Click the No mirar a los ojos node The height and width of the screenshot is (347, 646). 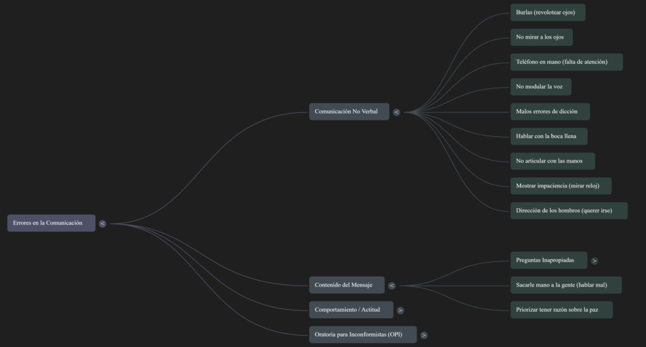[541, 37]
